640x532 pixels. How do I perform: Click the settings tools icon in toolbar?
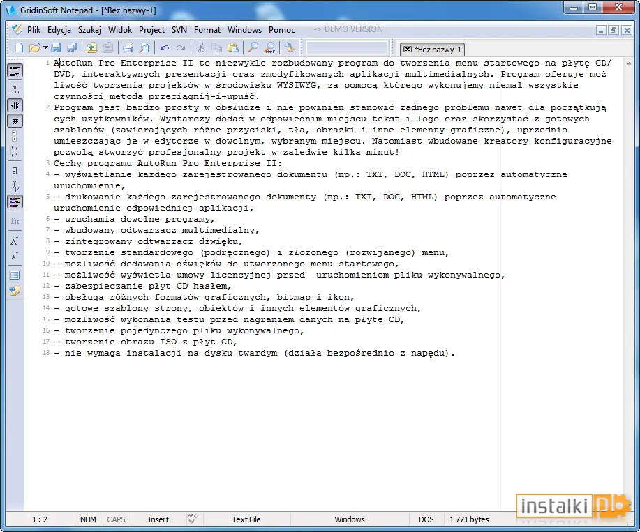coord(290,47)
